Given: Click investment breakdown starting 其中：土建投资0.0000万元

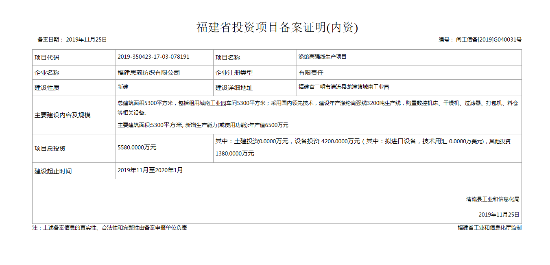Looking at the screenshot, I should coord(363,147).
